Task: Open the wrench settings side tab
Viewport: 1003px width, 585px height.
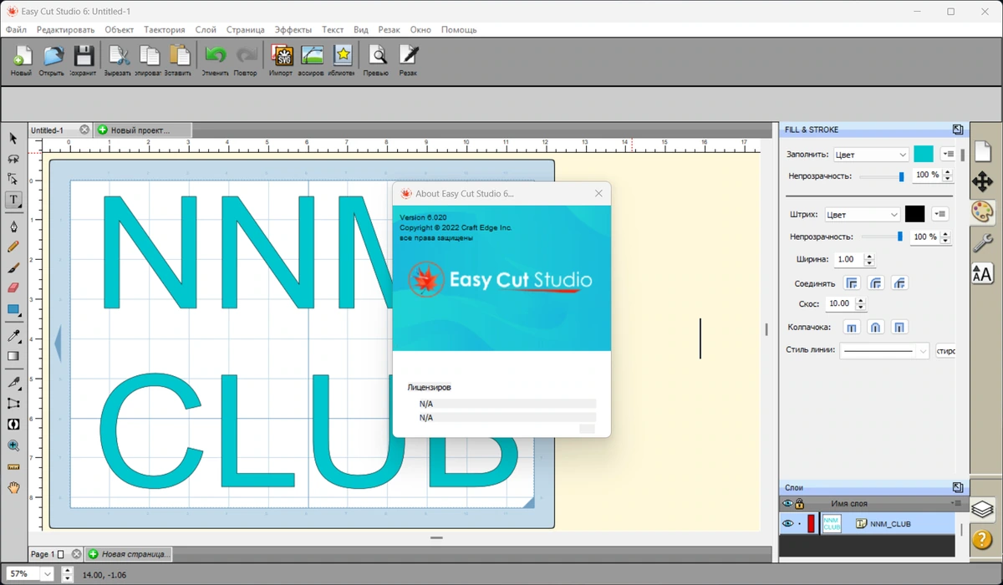Action: [x=983, y=243]
